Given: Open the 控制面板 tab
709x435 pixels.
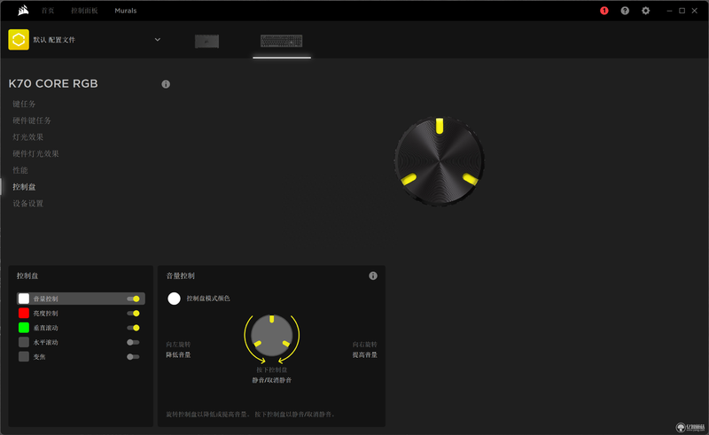Looking at the screenshot, I should click(x=84, y=11).
